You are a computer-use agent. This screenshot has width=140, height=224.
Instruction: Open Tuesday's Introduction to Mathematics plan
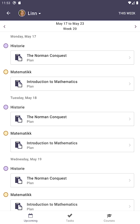click(72, 145)
